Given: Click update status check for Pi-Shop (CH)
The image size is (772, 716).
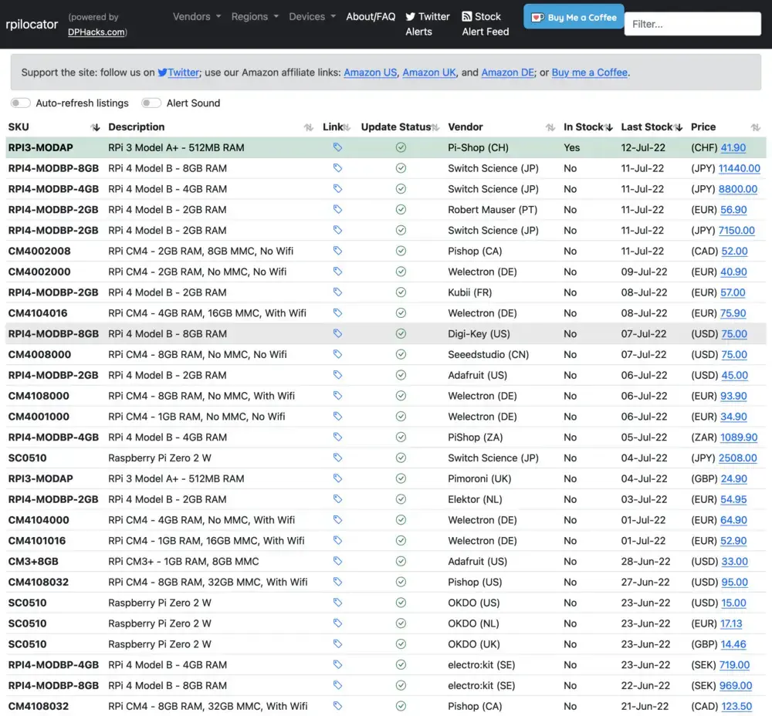Looking at the screenshot, I should tap(401, 147).
